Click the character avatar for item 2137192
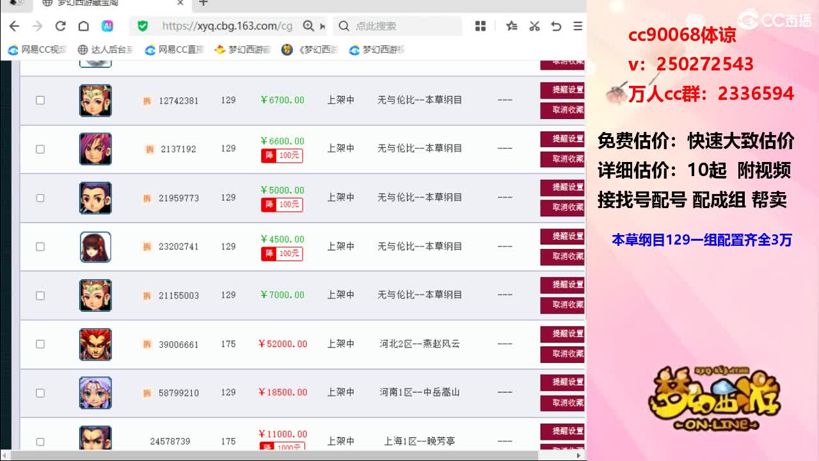 pos(95,149)
